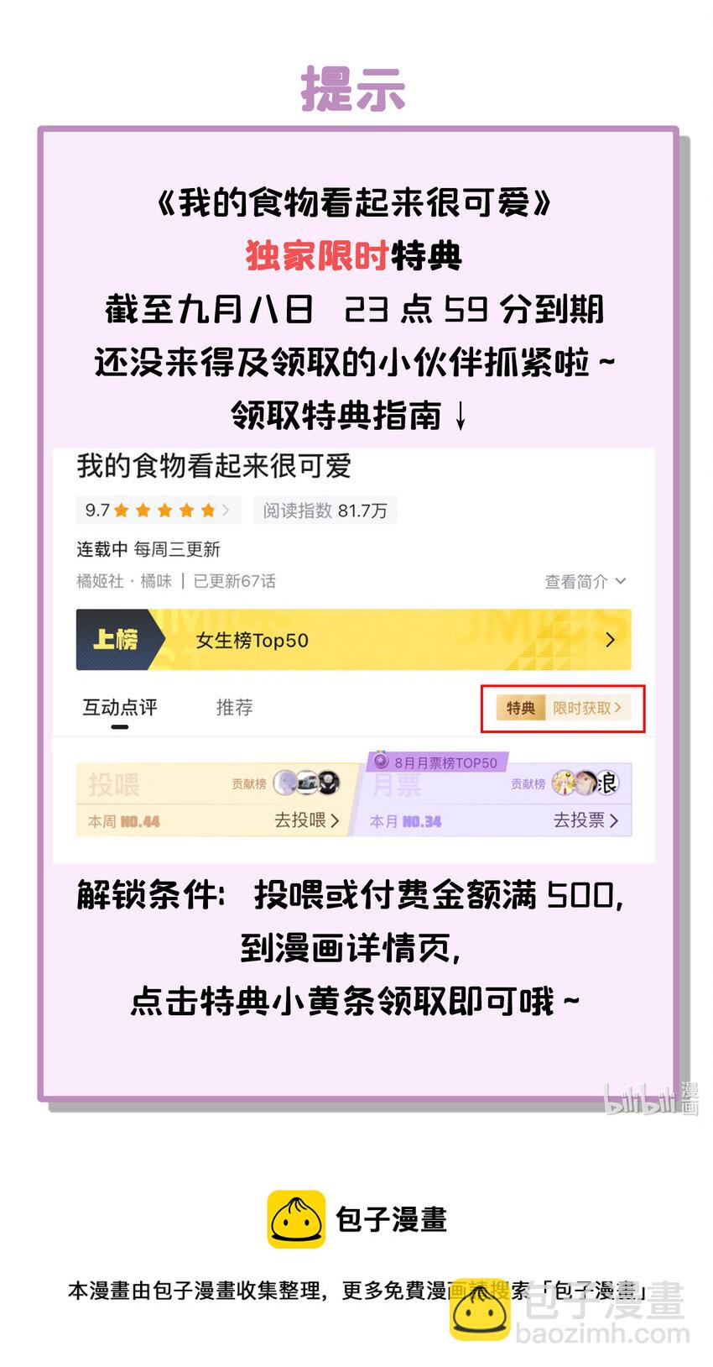This screenshot has width=713, height=1367.
Task: Click the 月票 contributor avatars
Action: (x=585, y=783)
